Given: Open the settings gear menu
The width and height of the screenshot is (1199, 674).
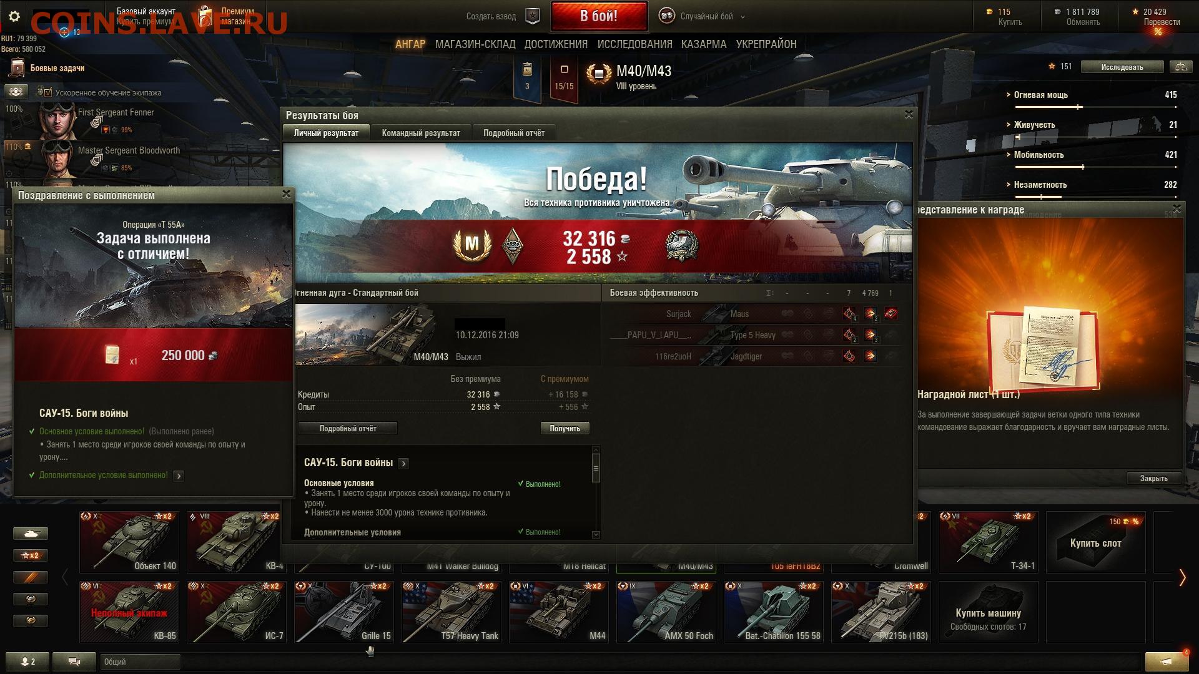Looking at the screenshot, I should tap(14, 17).
